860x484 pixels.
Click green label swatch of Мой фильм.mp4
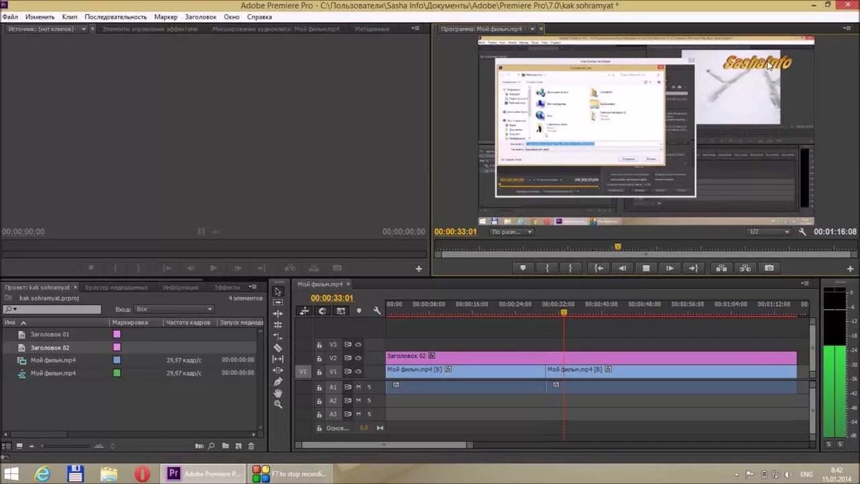point(117,373)
